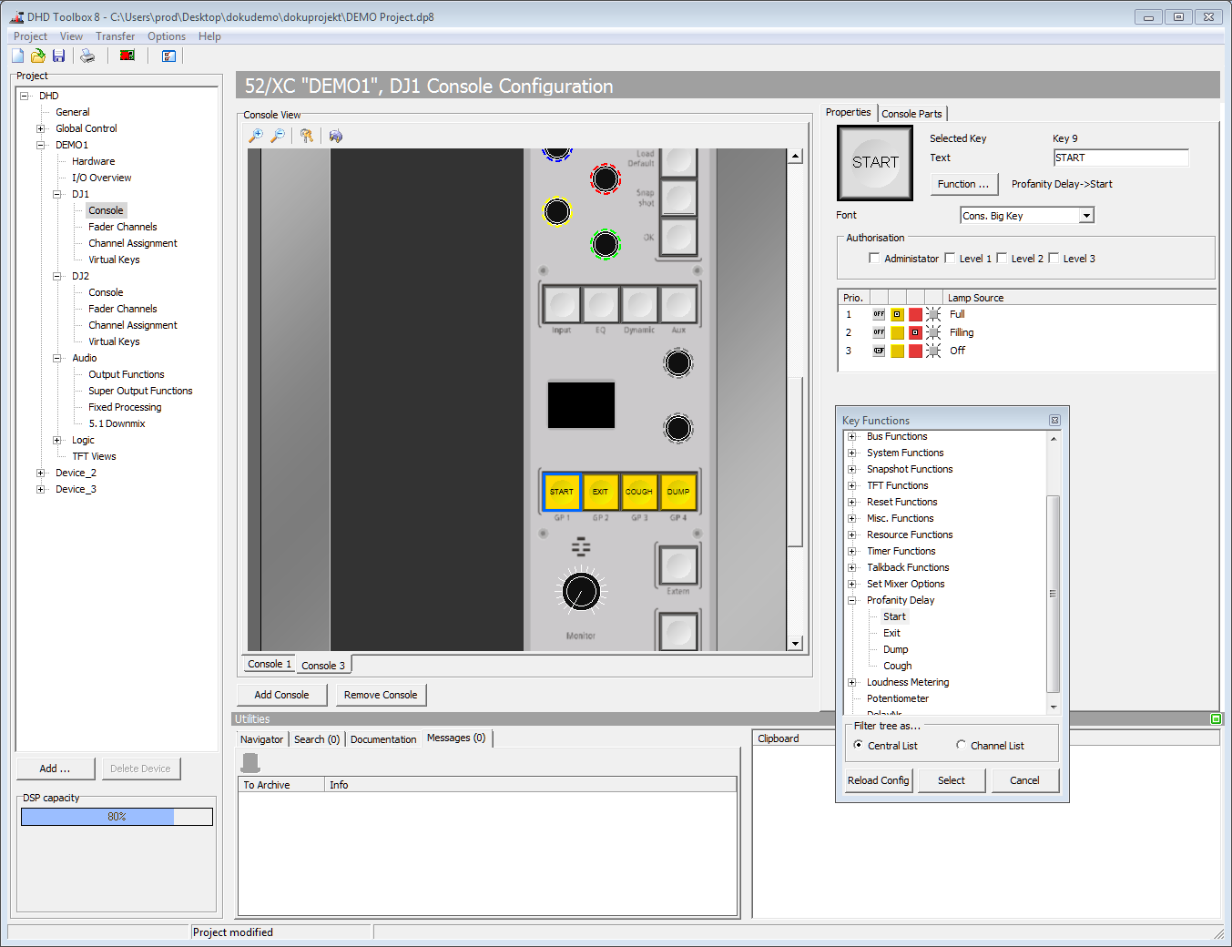Open the Transfer/device connection toolbar icon
The height and width of the screenshot is (947, 1232).
[127, 55]
